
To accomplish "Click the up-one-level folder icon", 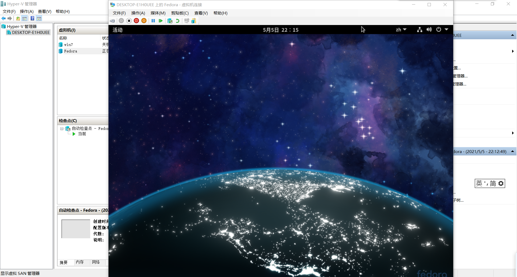I will (x=18, y=18).
